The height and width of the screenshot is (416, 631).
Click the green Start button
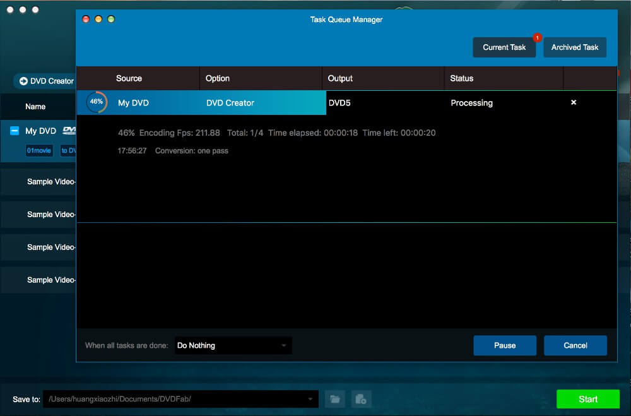pyautogui.click(x=587, y=399)
